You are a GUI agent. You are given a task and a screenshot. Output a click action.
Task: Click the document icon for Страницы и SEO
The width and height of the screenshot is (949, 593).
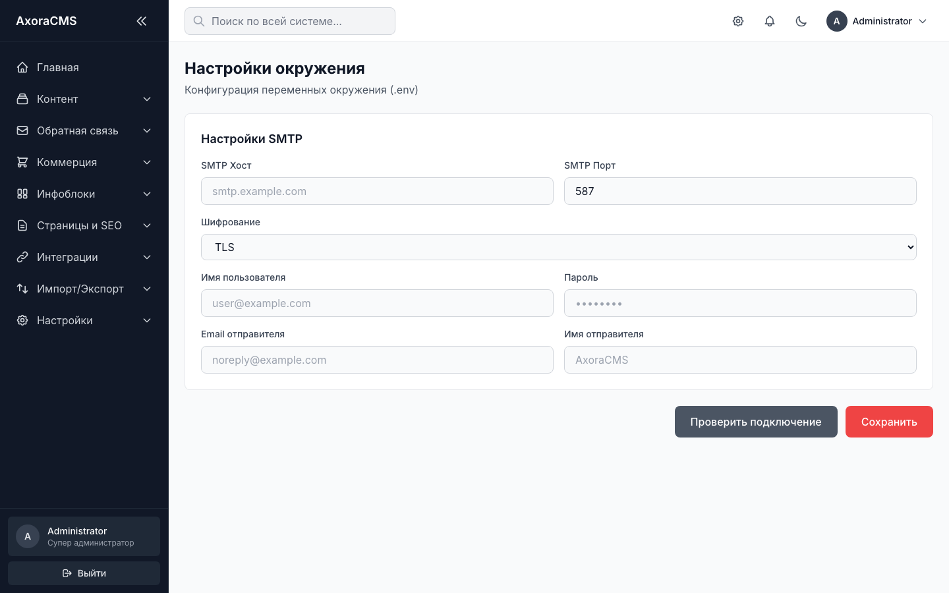pos(22,225)
